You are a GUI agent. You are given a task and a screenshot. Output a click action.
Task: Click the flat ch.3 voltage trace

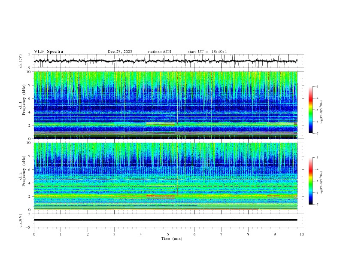165,220
